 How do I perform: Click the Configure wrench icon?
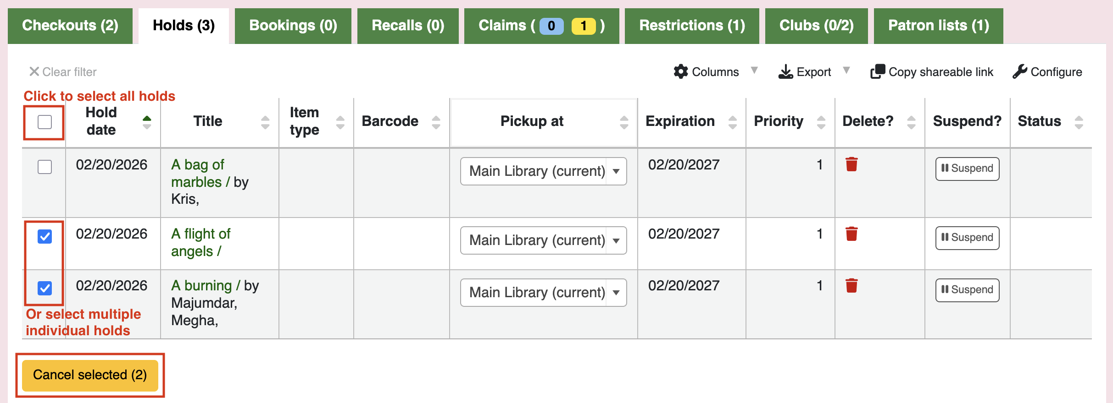(x=1019, y=71)
